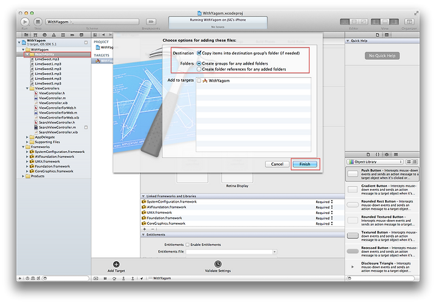This screenshot has height=304, width=436.
Task: Show the Quick Help inspector icon
Action: 386,35
